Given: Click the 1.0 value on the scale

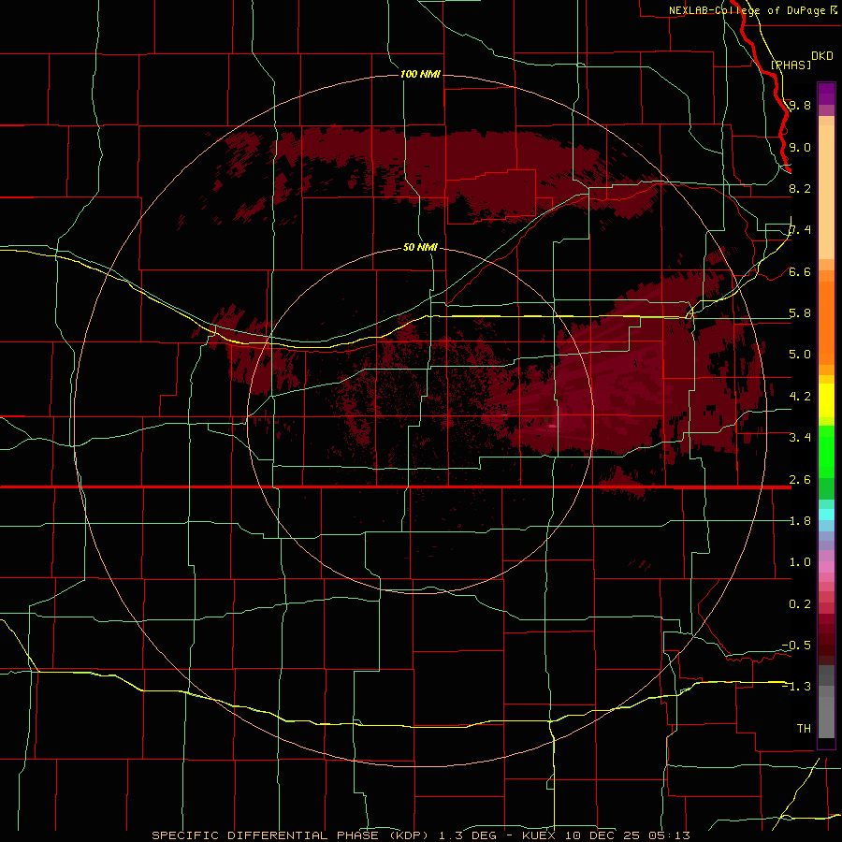Looking at the screenshot, I should (800, 562).
